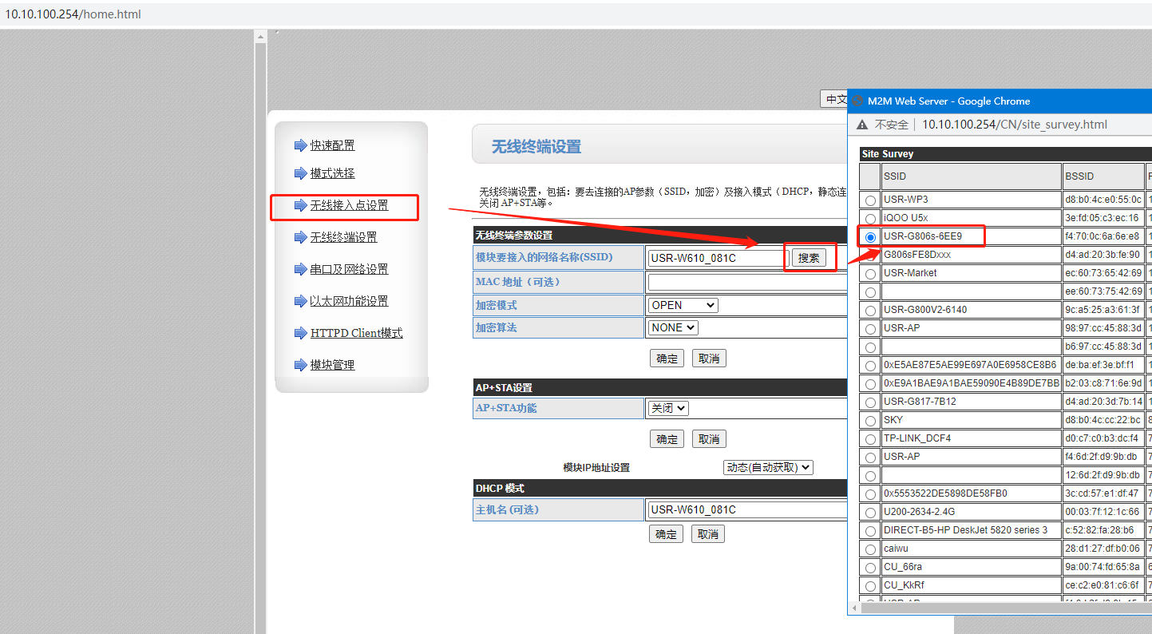Open the 无线接入点设置 menu link
The width and height of the screenshot is (1152, 634).
pos(349,205)
